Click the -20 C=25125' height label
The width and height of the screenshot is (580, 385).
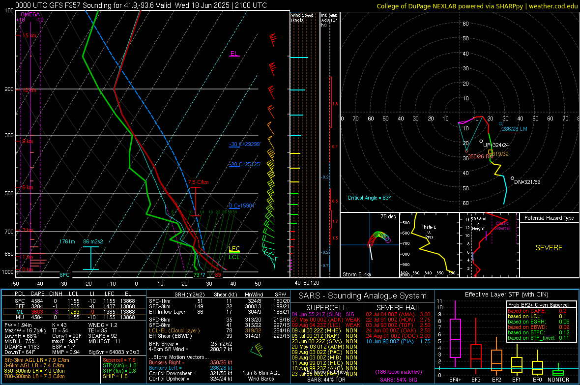click(x=244, y=164)
